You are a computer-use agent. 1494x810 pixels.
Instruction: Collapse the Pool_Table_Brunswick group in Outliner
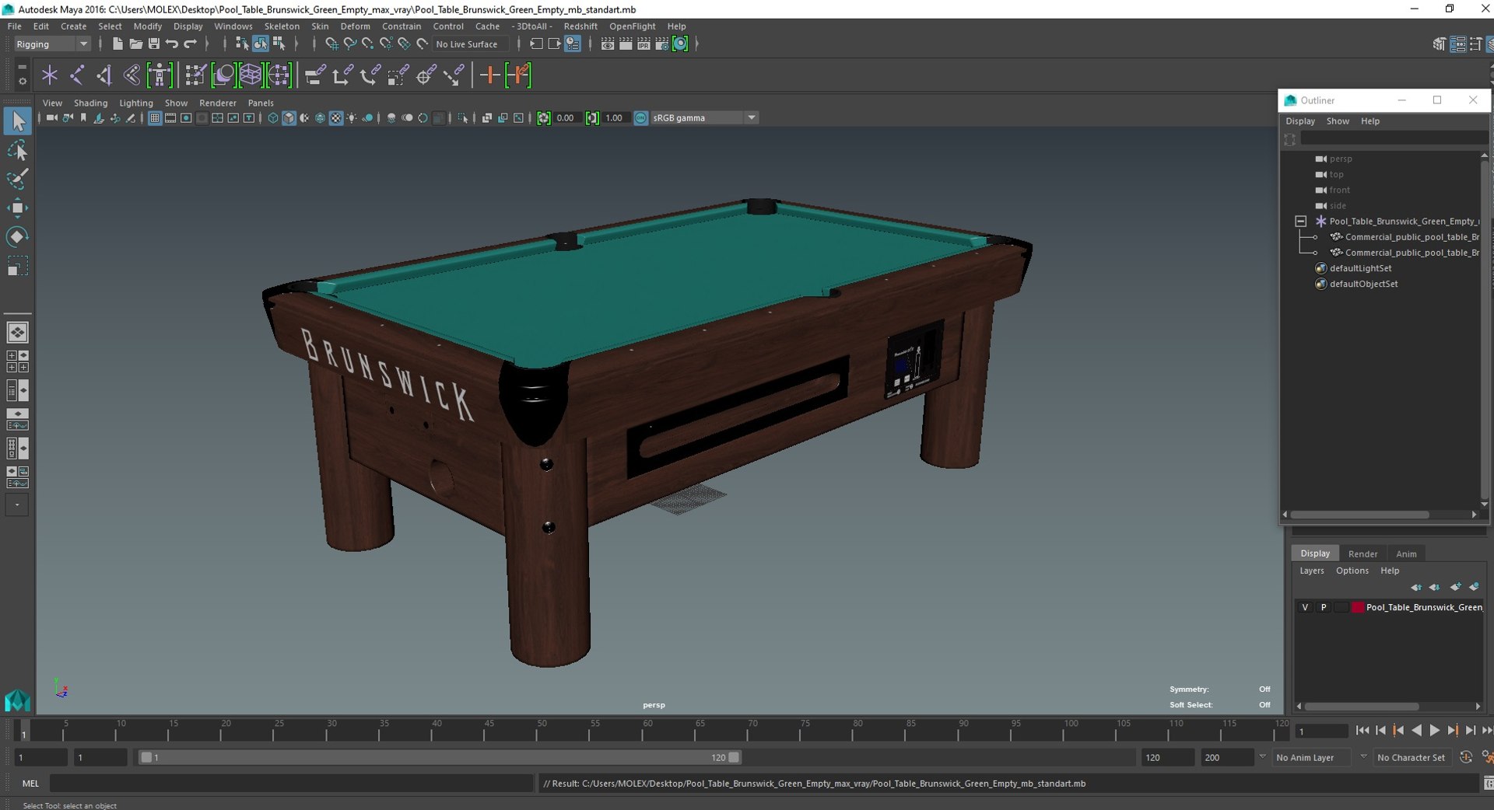pos(1300,222)
